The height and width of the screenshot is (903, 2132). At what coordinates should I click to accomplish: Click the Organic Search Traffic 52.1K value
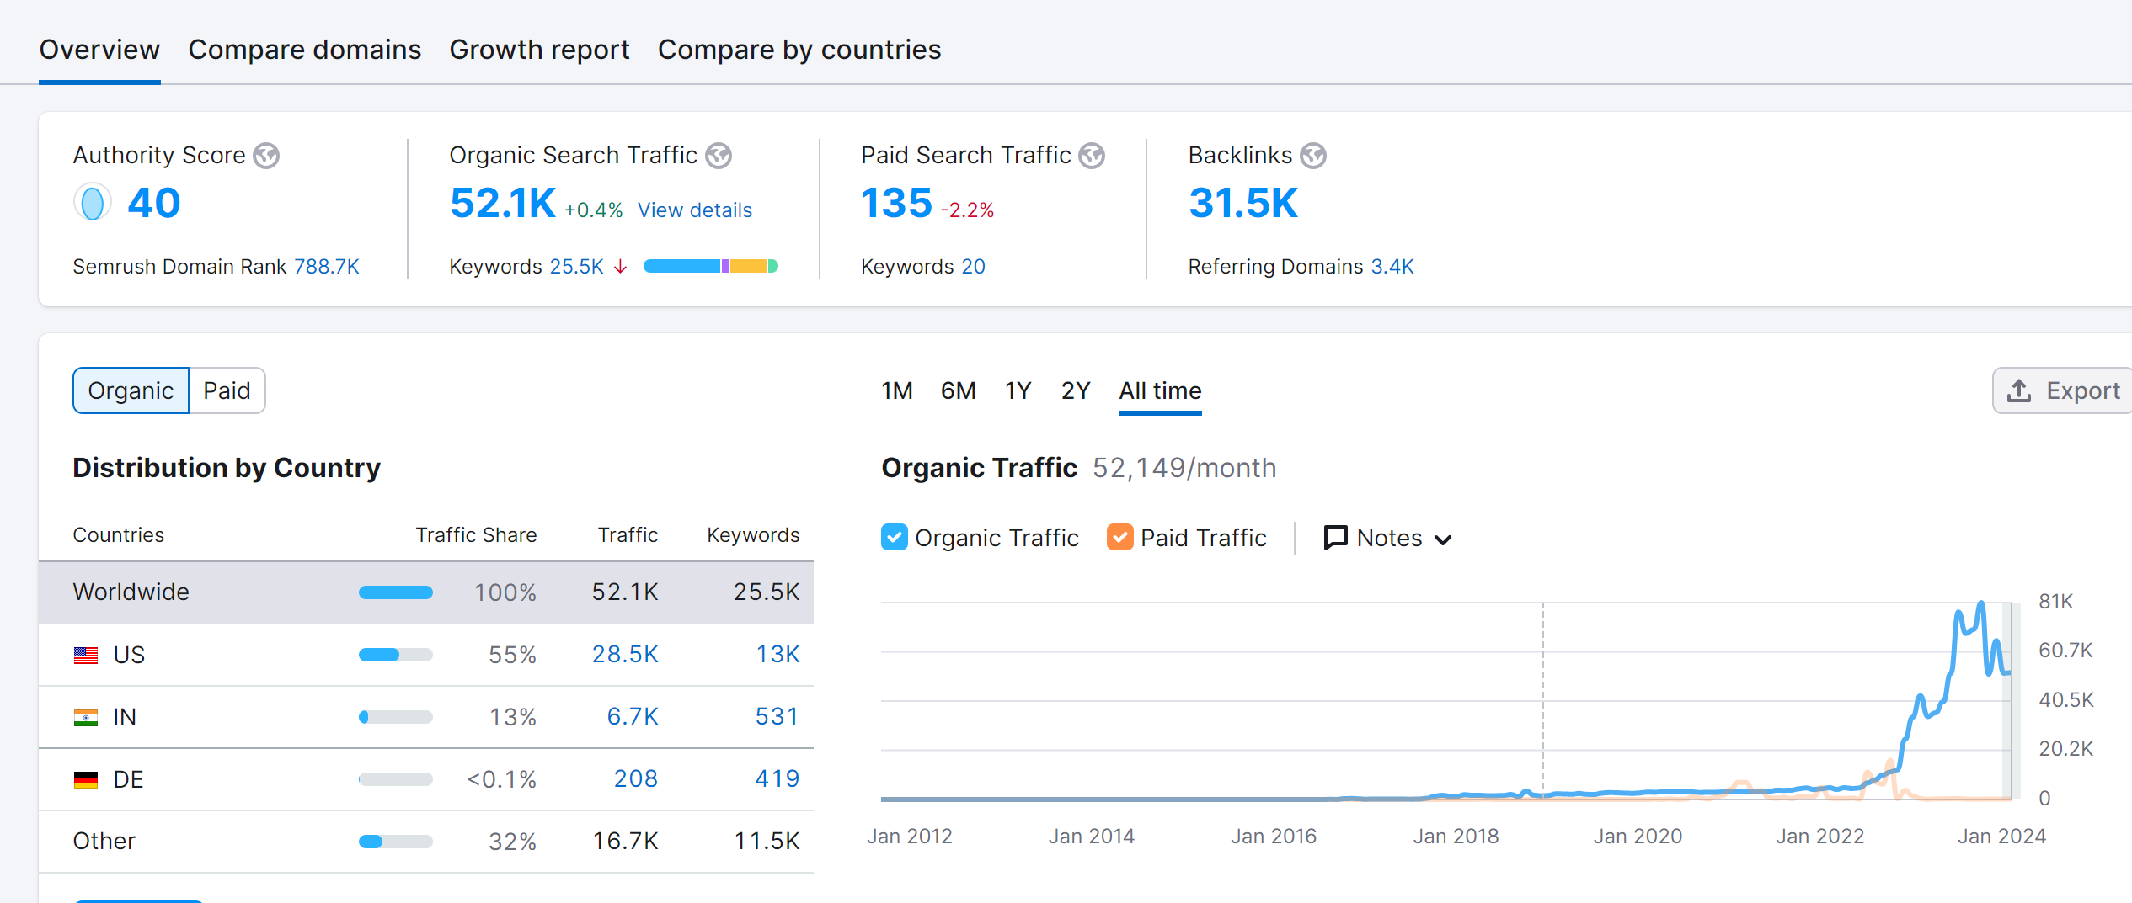[x=503, y=203]
